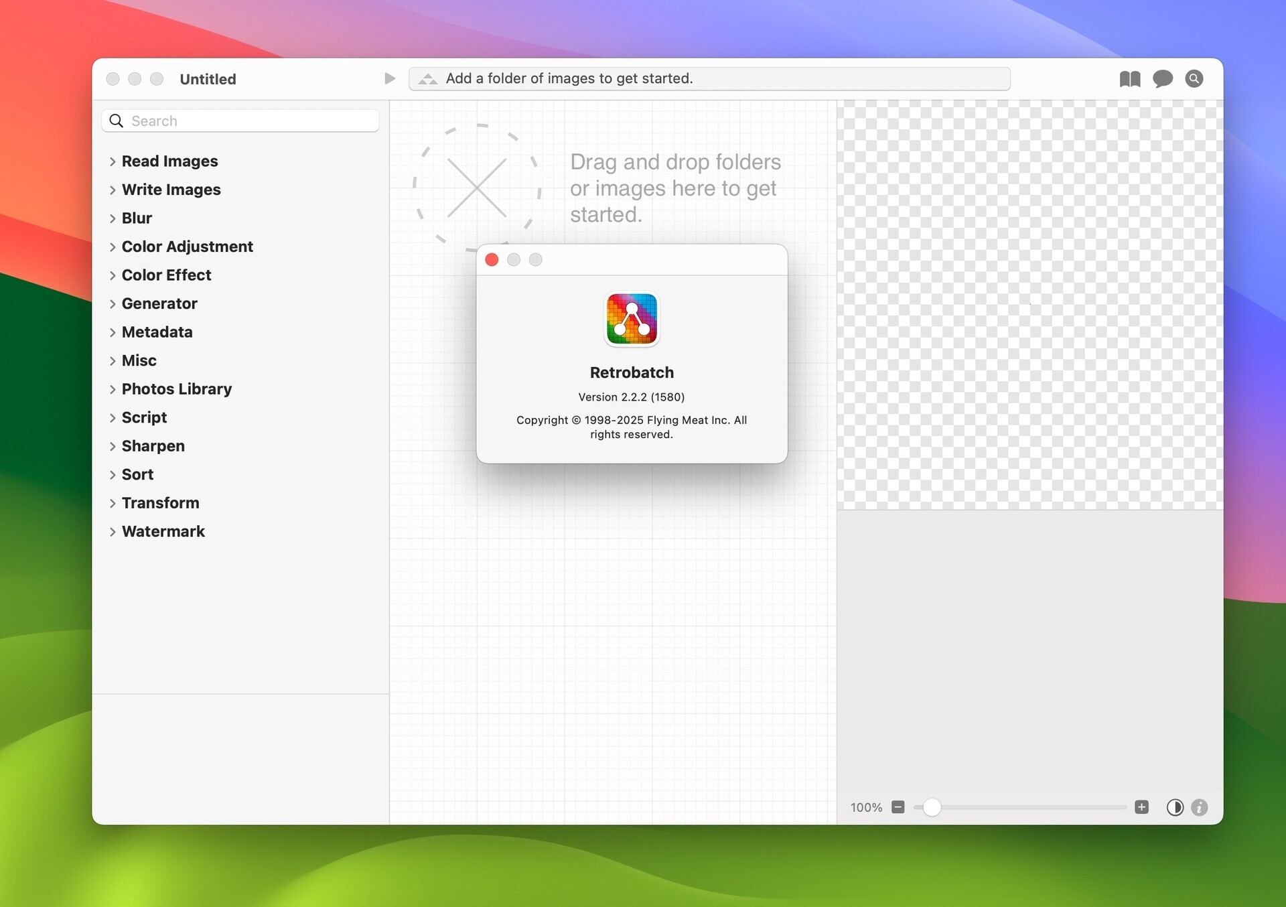Viewport: 1286px width, 907px height.
Task: Click inside the sidebar Search field
Action: pos(201,121)
